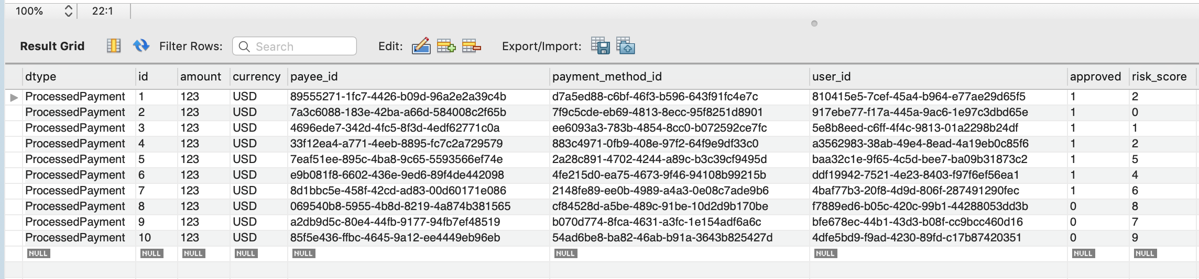Refresh the result grid data

click(141, 46)
